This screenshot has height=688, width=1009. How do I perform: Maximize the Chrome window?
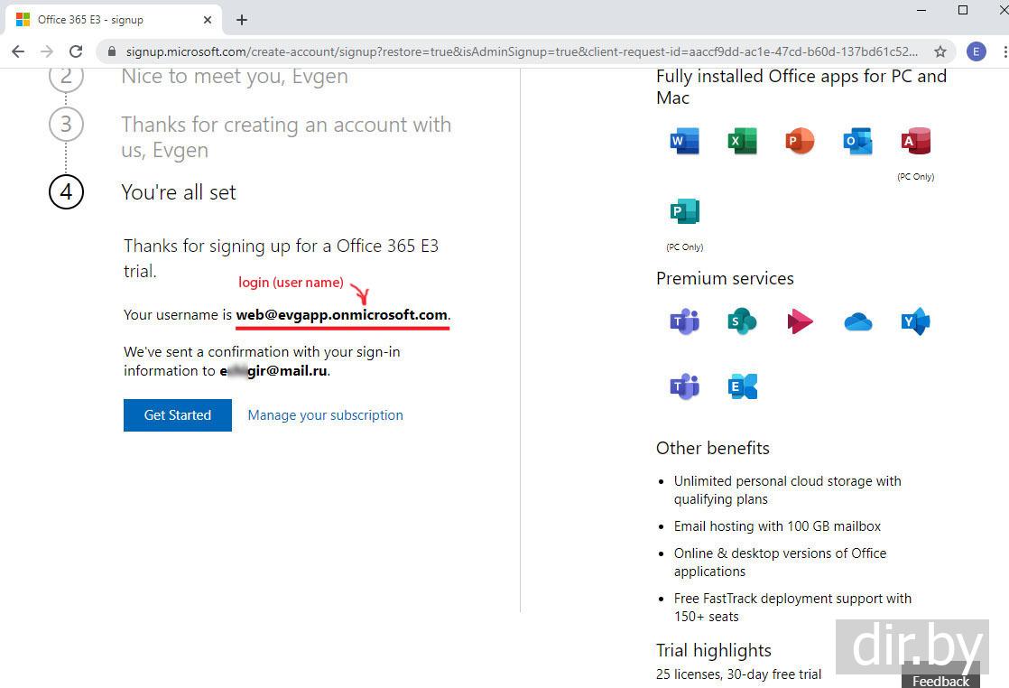pyautogui.click(x=963, y=10)
